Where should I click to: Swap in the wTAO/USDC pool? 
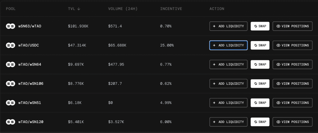pyautogui.click(x=260, y=45)
